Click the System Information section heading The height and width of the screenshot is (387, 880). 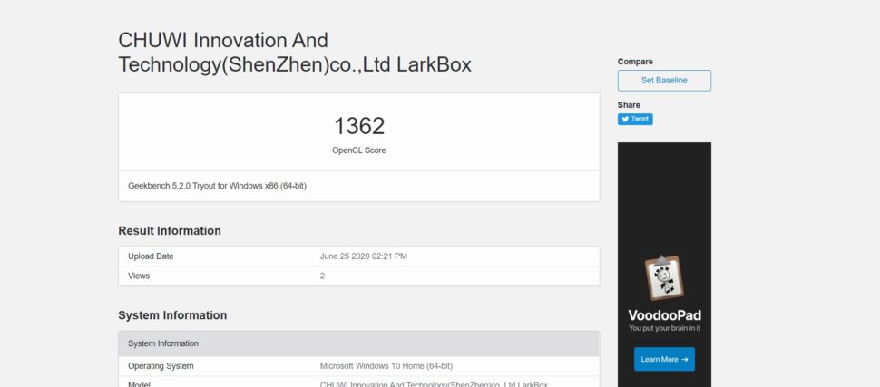click(x=172, y=315)
